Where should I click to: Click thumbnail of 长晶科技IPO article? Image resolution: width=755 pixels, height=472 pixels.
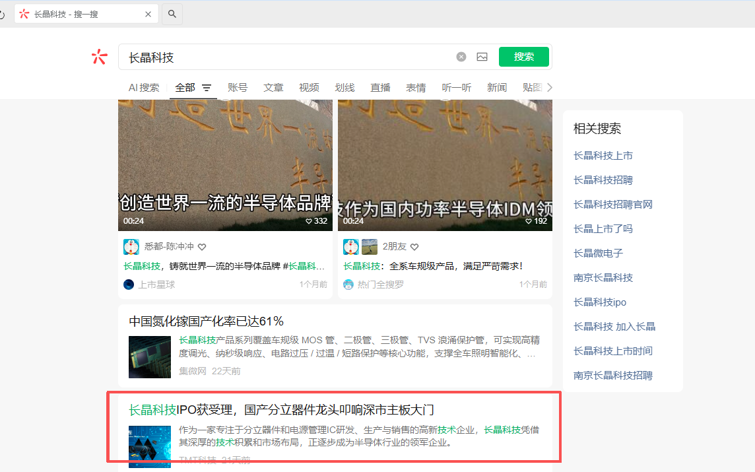[150, 446]
